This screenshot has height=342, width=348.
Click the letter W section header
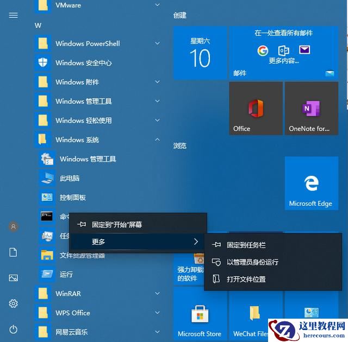[38, 26]
